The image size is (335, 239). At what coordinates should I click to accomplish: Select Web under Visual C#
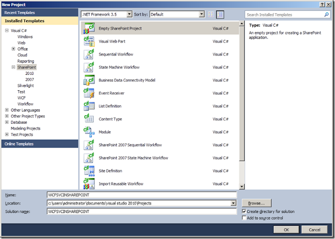(x=21, y=43)
